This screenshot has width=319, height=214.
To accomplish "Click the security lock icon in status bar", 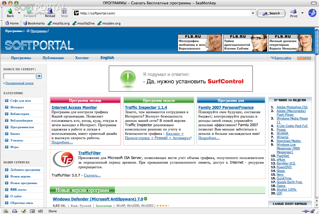I will pyautogui.click(x=312, y=211).
